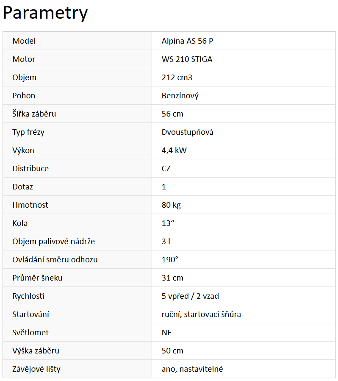Click the 190° odhoz value
338x381 pixels.
coord(170,260)
